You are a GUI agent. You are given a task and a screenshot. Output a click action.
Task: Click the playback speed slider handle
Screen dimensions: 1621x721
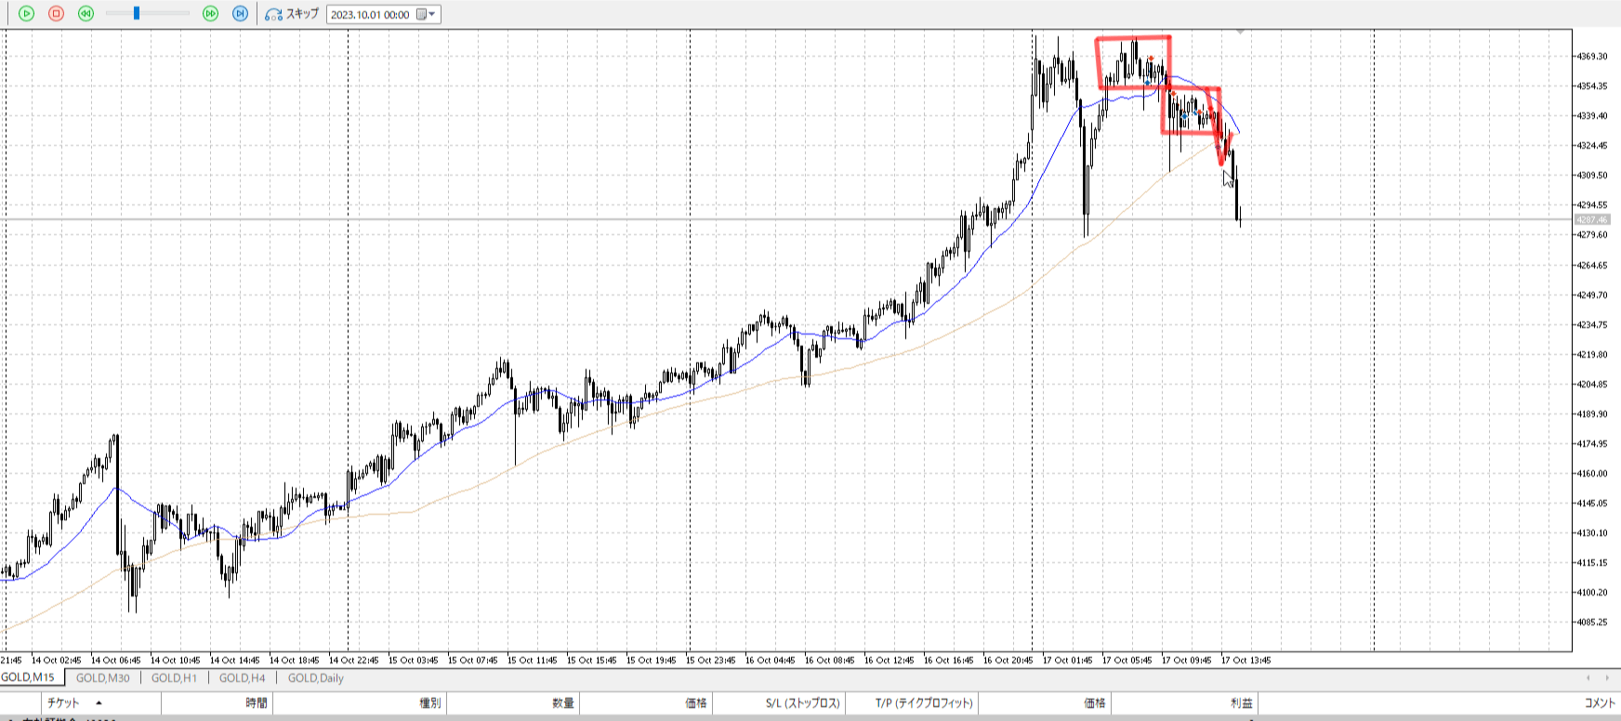tap(137, 13)
